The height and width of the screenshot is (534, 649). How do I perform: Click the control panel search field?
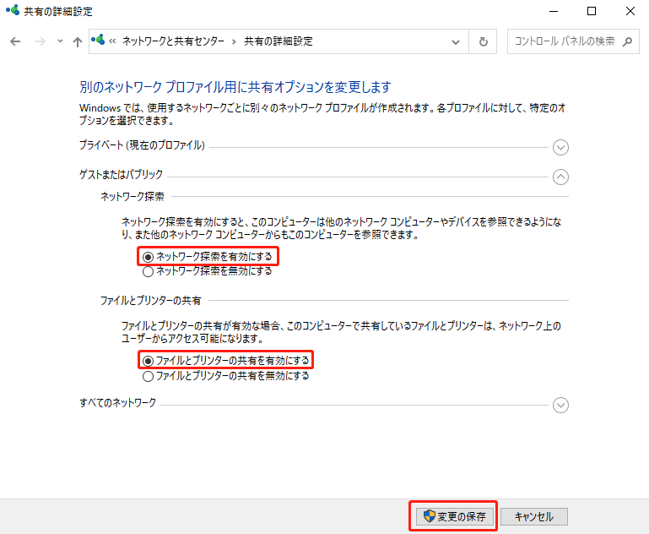point(573,41)
